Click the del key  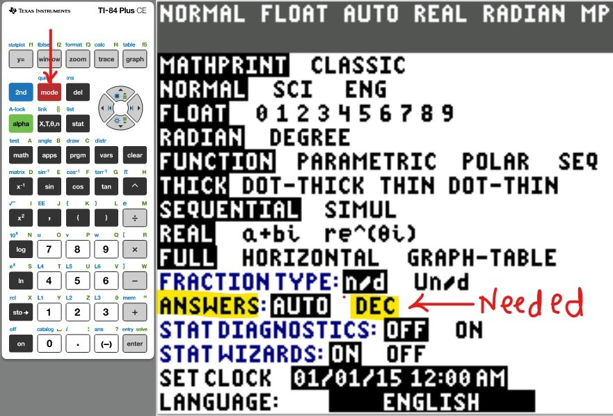[x=78, y=93]
